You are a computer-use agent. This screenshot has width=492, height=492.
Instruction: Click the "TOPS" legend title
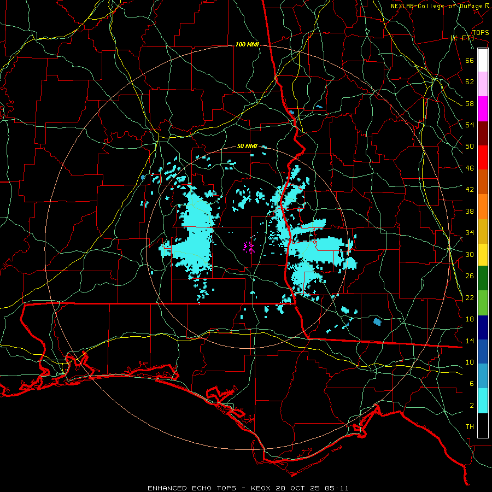coord(481,32)
